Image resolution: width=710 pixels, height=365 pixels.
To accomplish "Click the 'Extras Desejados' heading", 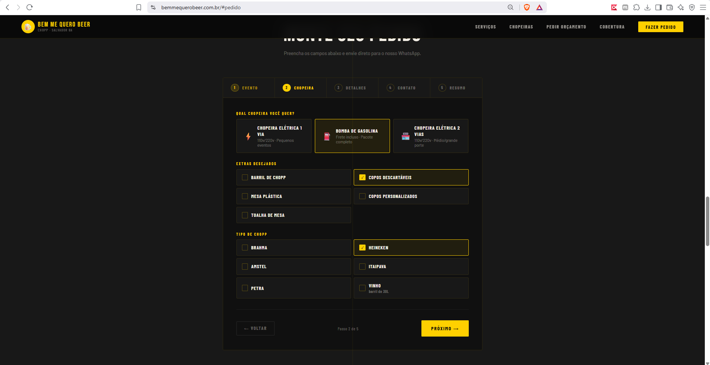I will (x=256, y=164).
